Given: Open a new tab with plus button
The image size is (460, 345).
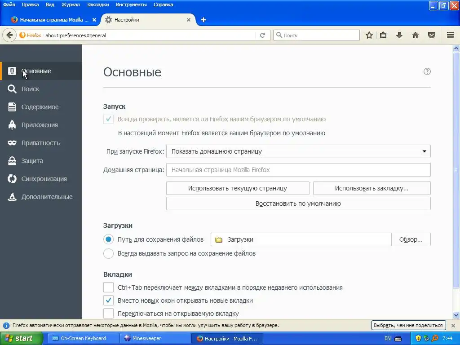Looking at the screenshot, I should pos(203,20).
